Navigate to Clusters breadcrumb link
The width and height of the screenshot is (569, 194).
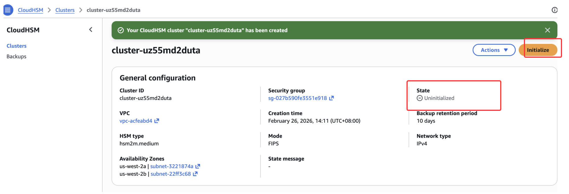65,10
